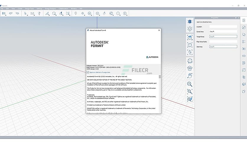Select the framed cube view icon
This screenshot has width=247, height=143.
point(190,45)
